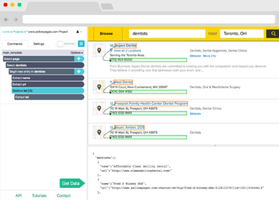Select the Extract tel command
279x200 pixels.
49,97
